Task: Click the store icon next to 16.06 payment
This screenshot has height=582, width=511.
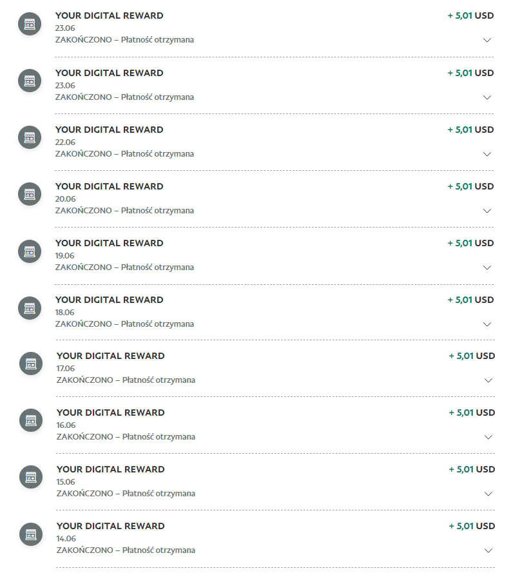Action: click(30, 420)
